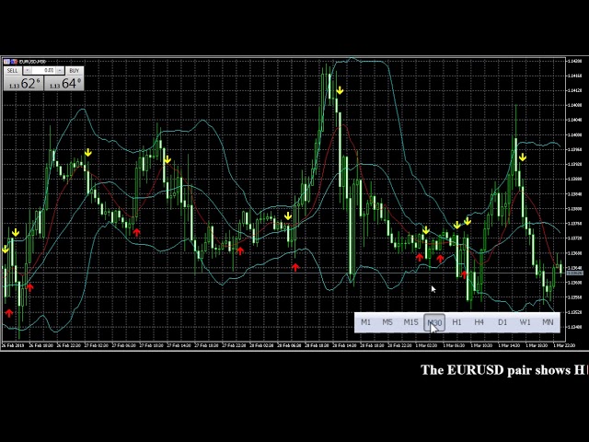
Task: Click yellow sell arrow at highest chart peak
Action: pos(341,90)
